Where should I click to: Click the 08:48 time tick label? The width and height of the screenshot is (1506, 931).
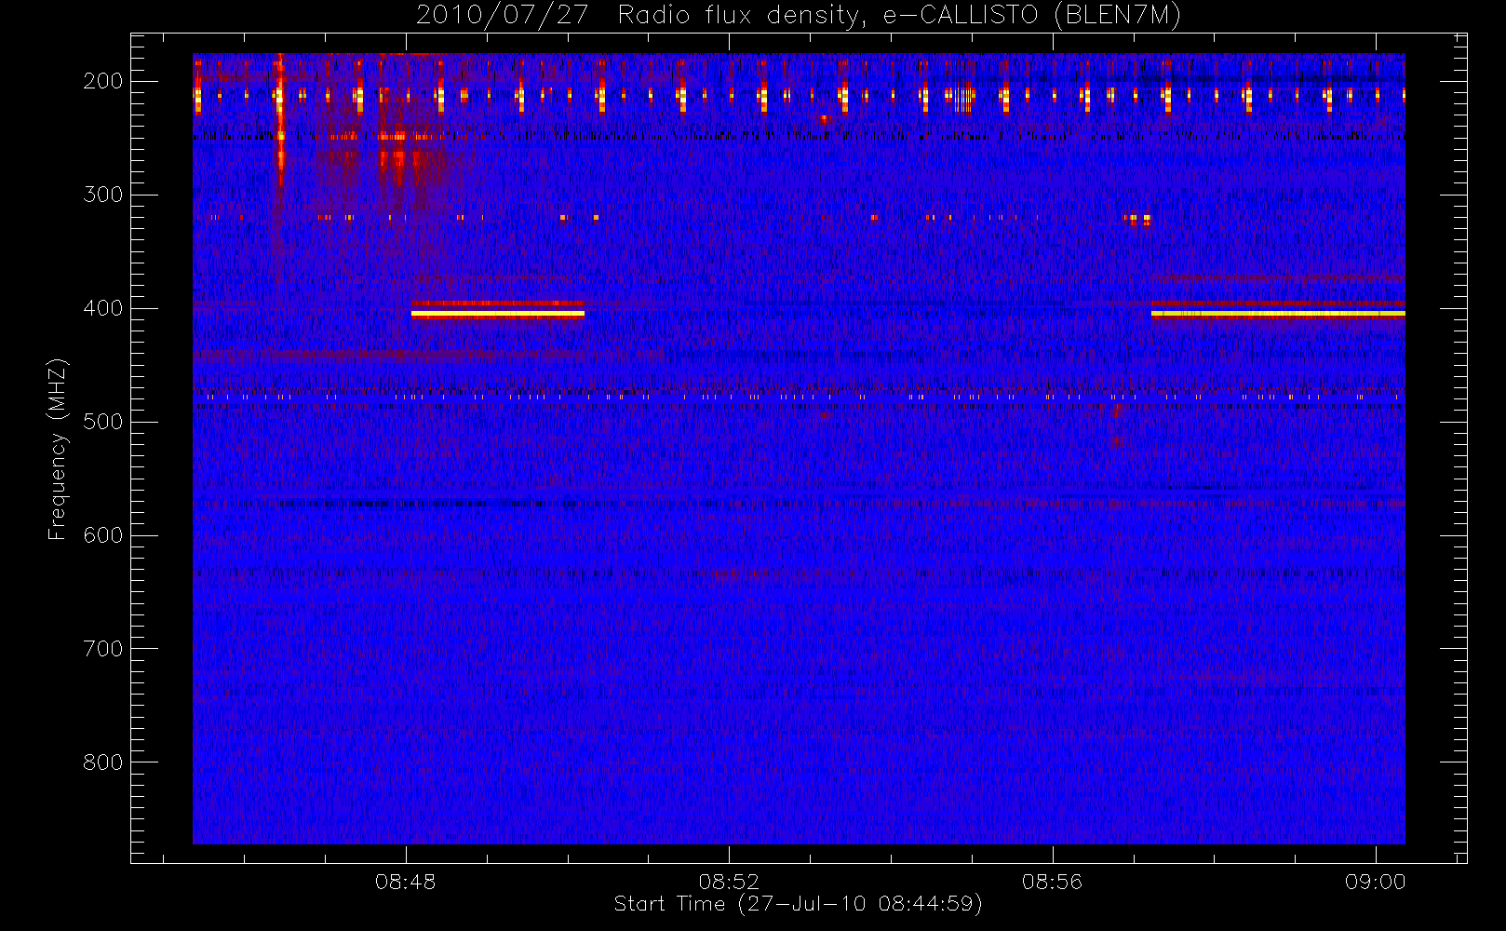point(405,882)
